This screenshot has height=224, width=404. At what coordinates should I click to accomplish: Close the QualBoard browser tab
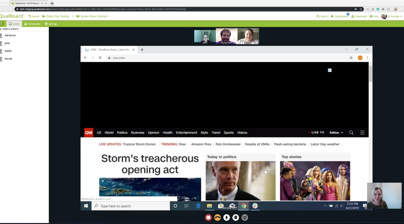tap(46, 3)
